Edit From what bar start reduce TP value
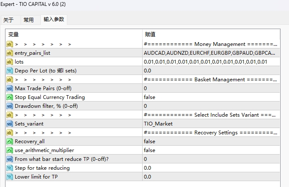The image size is (289, 187). click(x=211, y=159)
